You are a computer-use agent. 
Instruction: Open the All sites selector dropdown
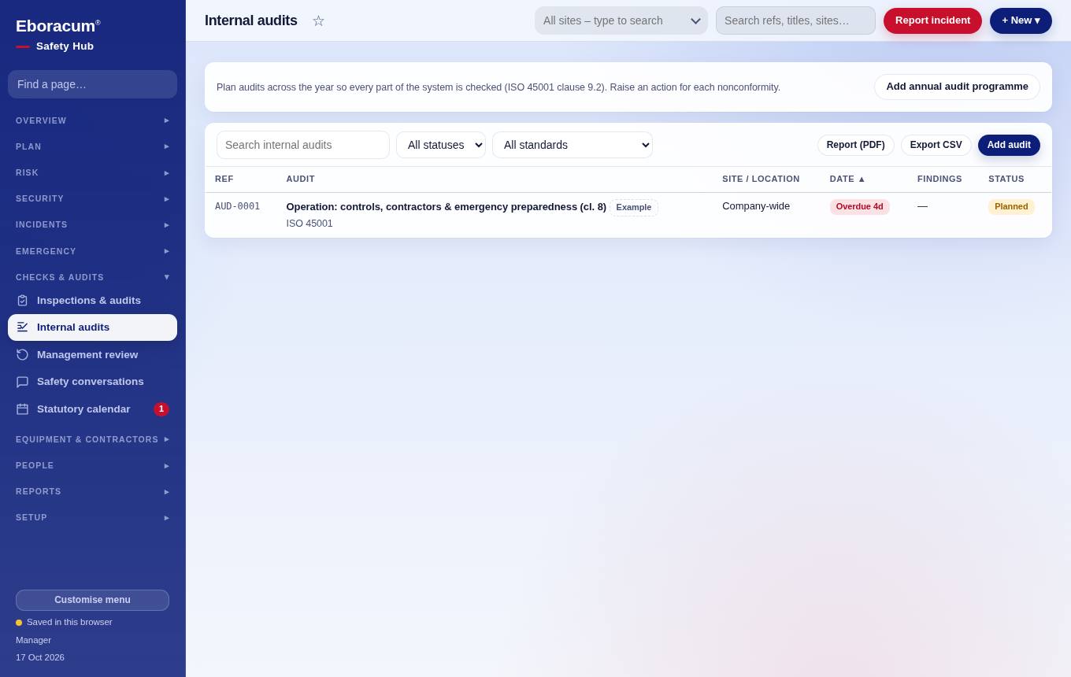(x=621, y=20)
